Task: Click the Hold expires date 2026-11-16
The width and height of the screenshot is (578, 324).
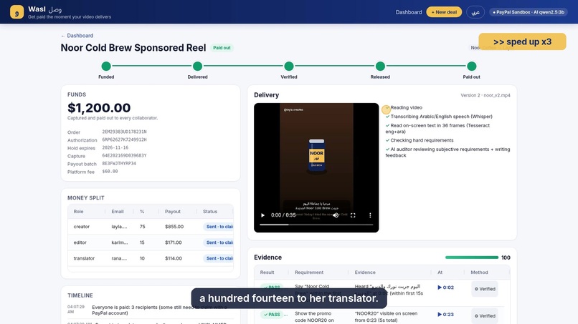Action: 115,147
